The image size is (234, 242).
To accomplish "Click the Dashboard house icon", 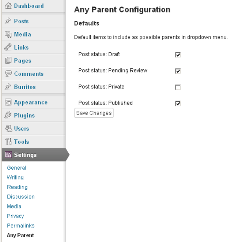I will pyautogui.click(x=8, y=6).
